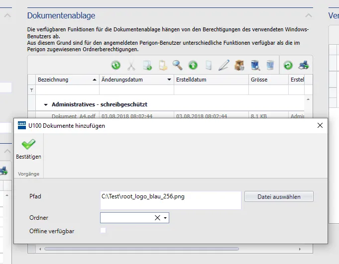Click the printer icon at left edge
This screenshot has height=264, width=339.
click(4, 171)
